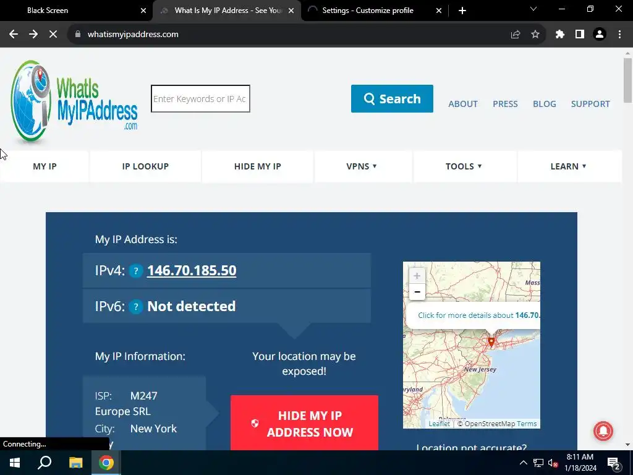This screenshot has height=475, width=633.
Task: Open the Chrome profile avatar menu
Action: tap(600, 35)
